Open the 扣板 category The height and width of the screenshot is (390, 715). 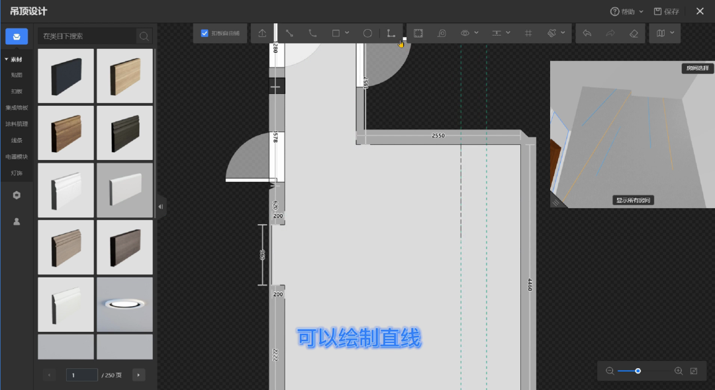[x=17, y=91]
